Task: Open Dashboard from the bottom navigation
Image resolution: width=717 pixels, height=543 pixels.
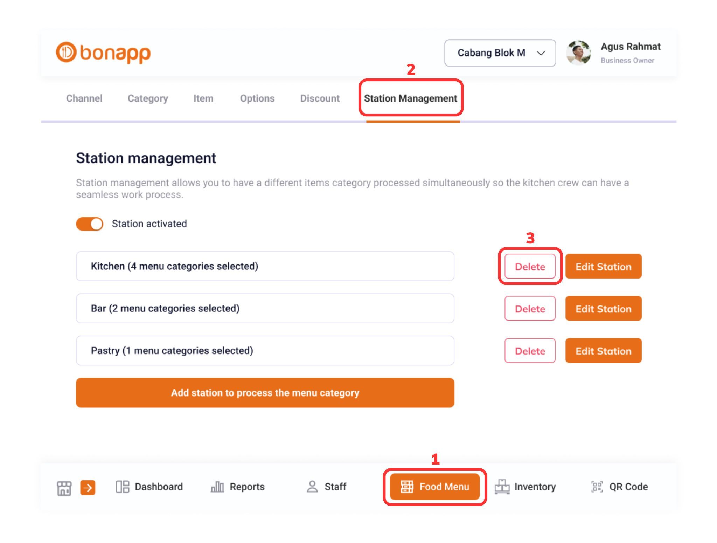Action: 149,487
